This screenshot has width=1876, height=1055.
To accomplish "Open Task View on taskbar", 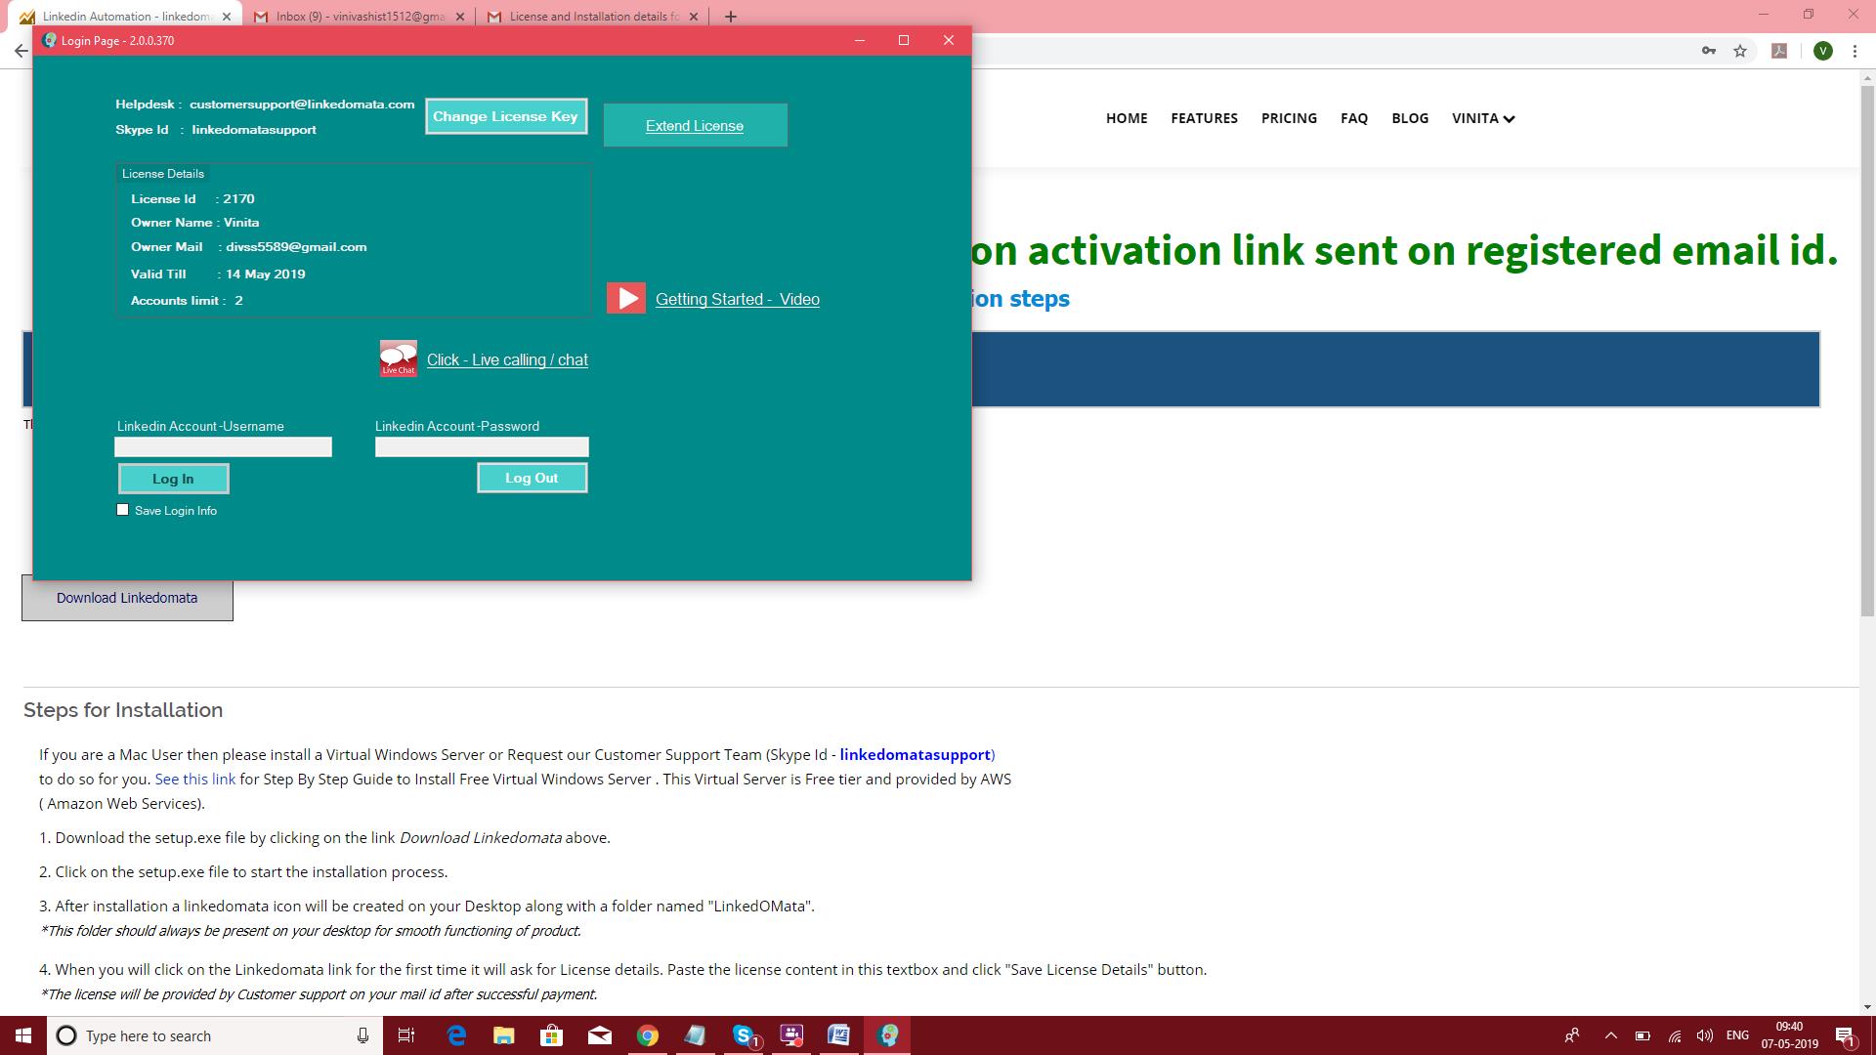I will click(x=406, y=1035).
